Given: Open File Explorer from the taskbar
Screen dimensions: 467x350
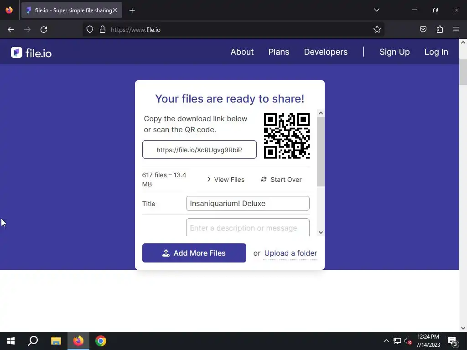Looking at the screenshot, I should click(56, 341).
